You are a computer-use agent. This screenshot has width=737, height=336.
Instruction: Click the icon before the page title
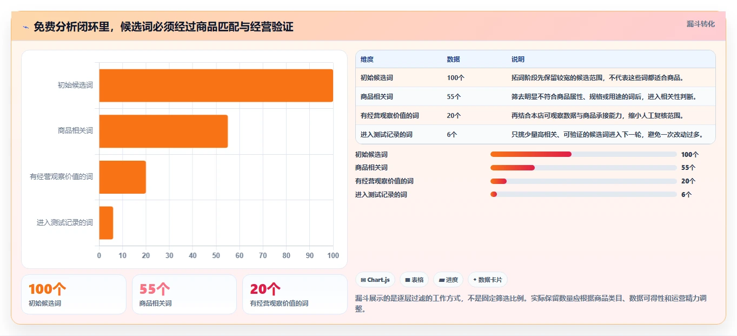pos(25,27)
